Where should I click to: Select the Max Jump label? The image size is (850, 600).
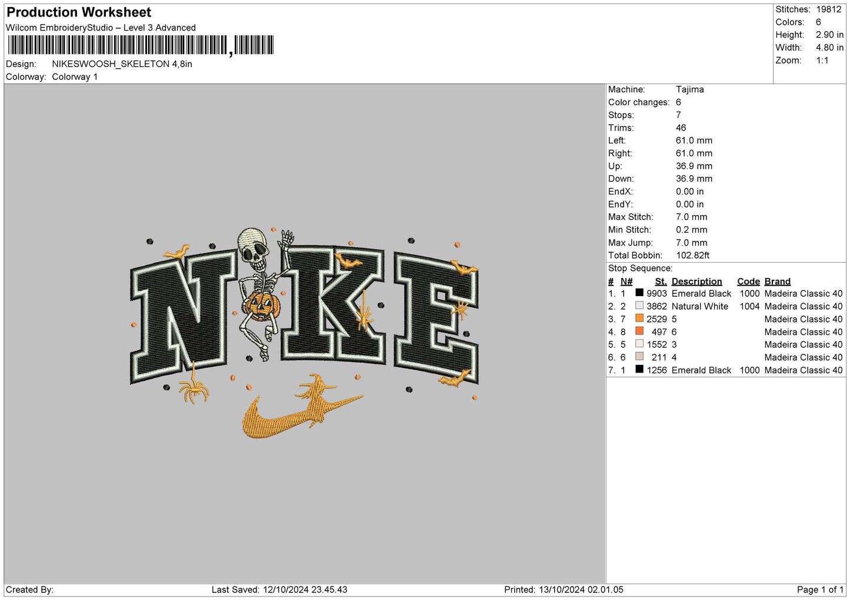(631, 243)
